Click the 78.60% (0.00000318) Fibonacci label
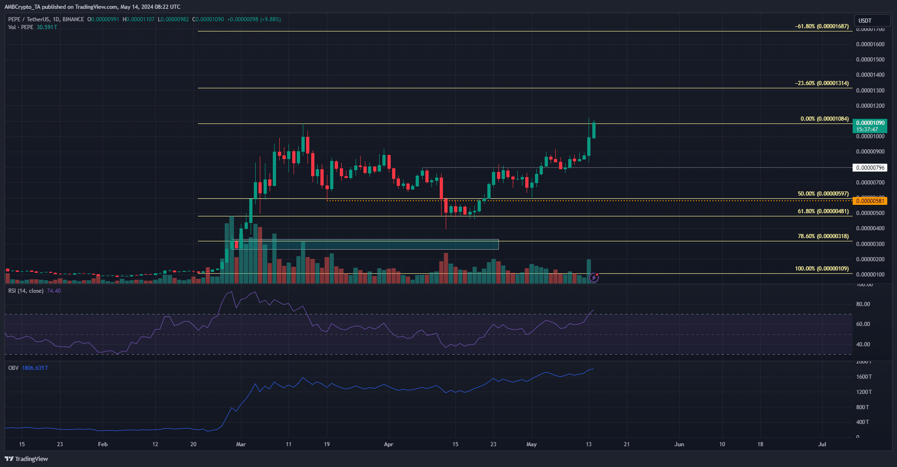This screenshot has height=467, width=897. (823, 236)
